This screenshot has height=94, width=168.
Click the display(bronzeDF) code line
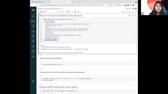tap(48, 80)
